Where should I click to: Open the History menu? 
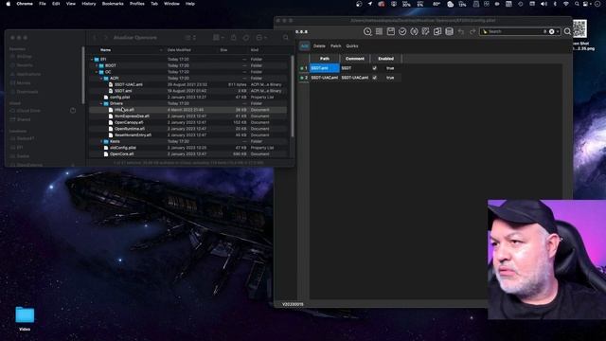(x=88, y=4)
